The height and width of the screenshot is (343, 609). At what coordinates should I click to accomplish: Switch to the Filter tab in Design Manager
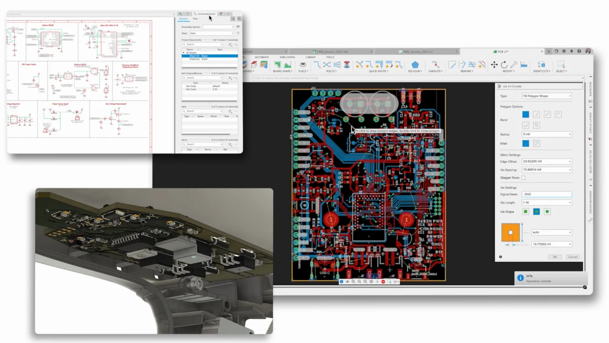coord(195,19)
